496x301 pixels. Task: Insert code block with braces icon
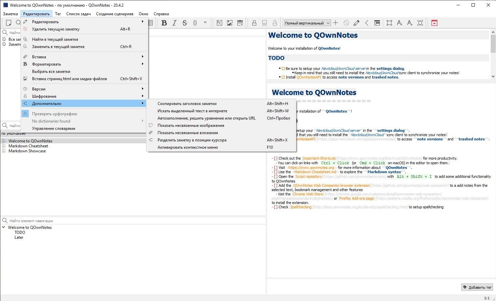[x=195, y=23]
